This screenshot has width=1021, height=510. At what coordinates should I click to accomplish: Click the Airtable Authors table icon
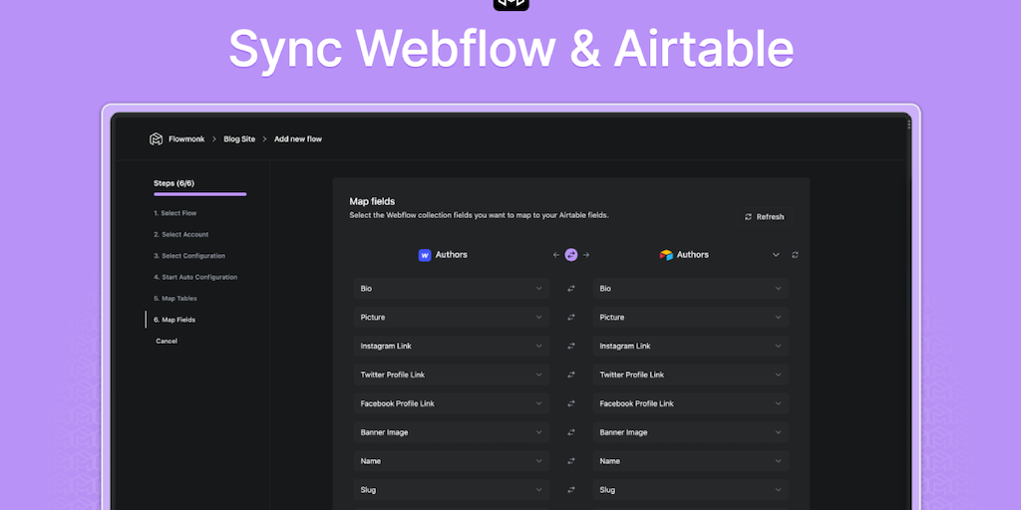coord(666,255)
